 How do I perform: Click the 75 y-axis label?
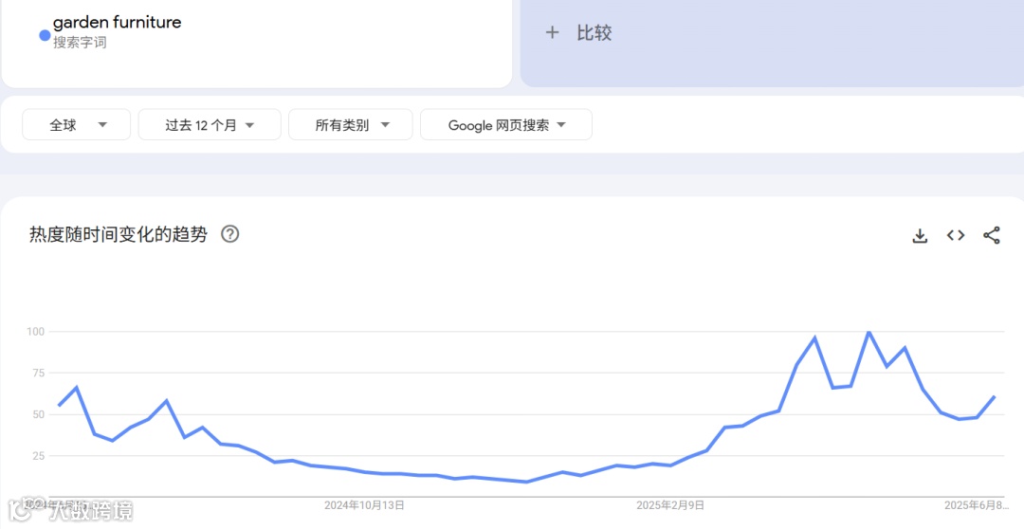click(x=38, y=373)
